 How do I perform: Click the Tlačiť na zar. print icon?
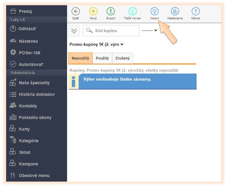[x=133, y=12]
